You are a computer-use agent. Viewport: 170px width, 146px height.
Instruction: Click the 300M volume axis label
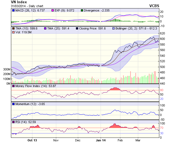(x=7, y=69)
